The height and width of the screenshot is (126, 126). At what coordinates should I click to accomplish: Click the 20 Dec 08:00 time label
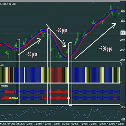click(x=120, y=124)
